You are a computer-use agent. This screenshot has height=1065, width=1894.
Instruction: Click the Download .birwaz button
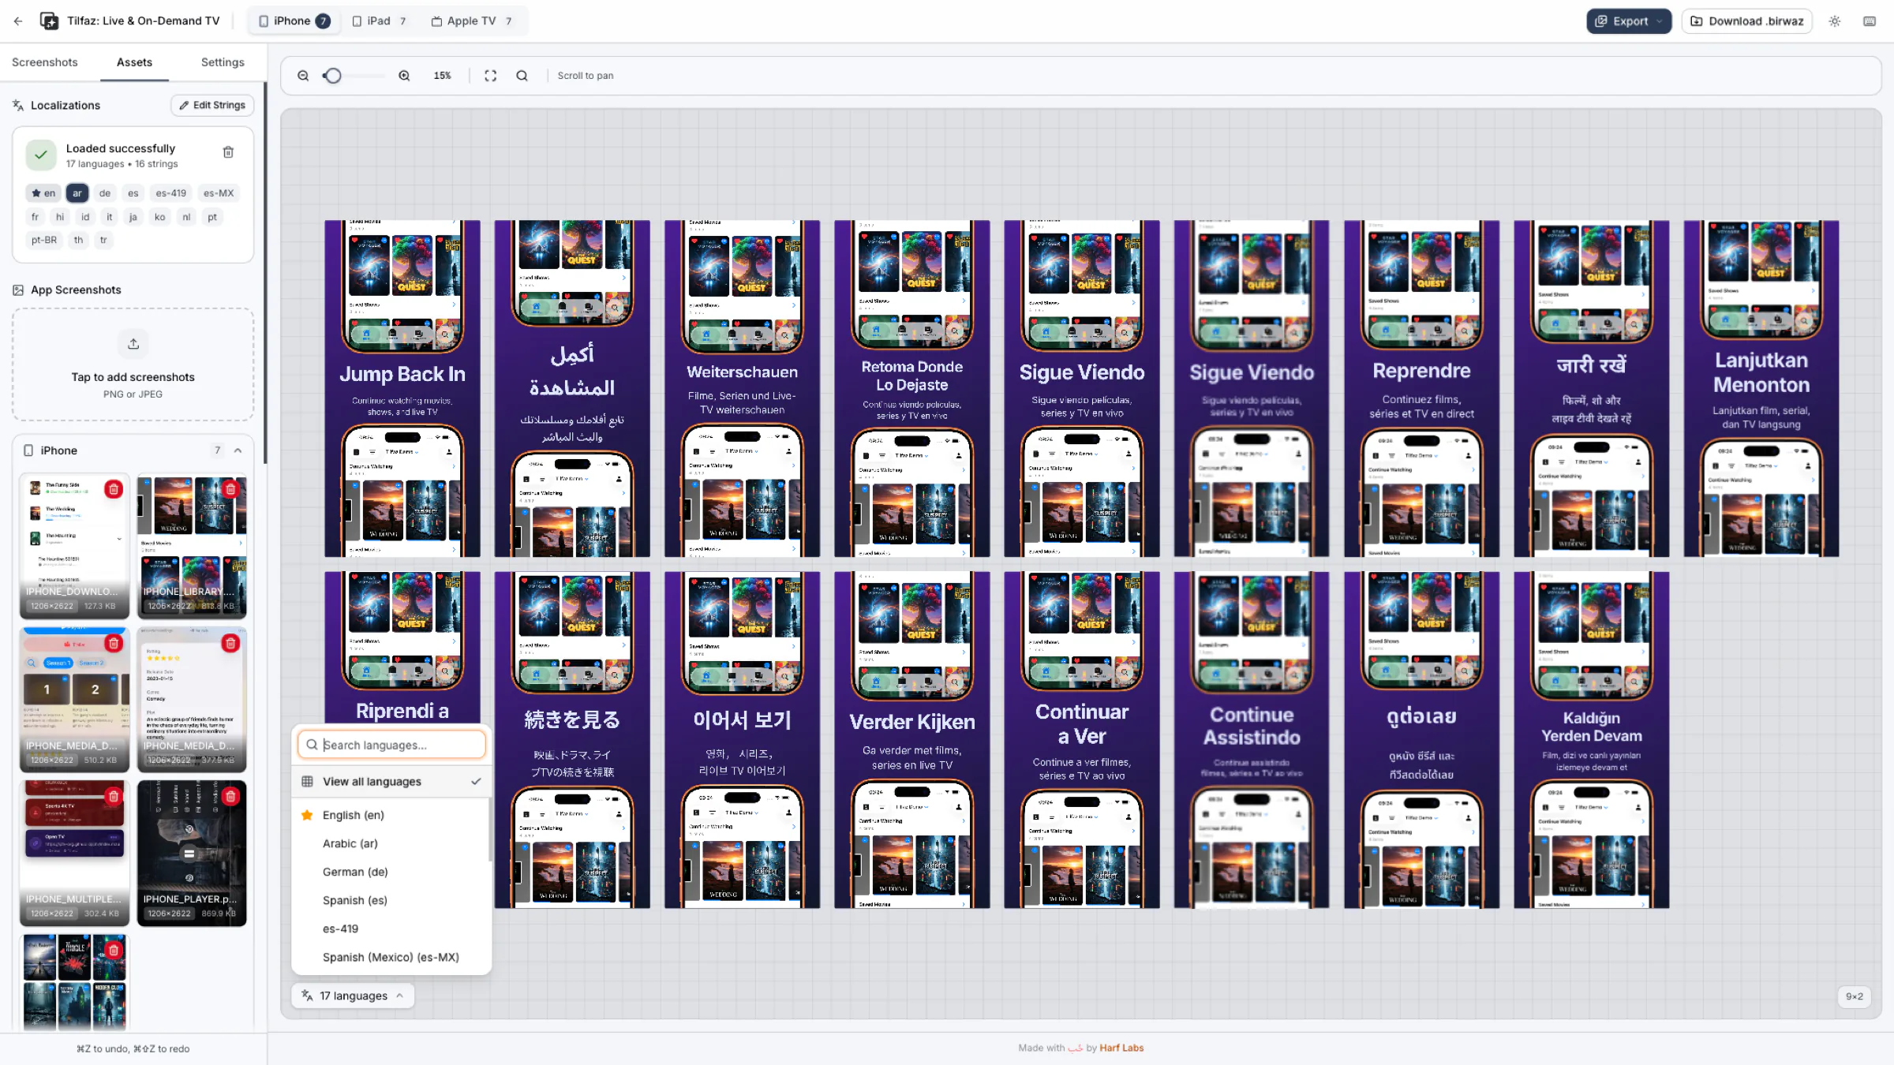click(x=1746, y=21)
